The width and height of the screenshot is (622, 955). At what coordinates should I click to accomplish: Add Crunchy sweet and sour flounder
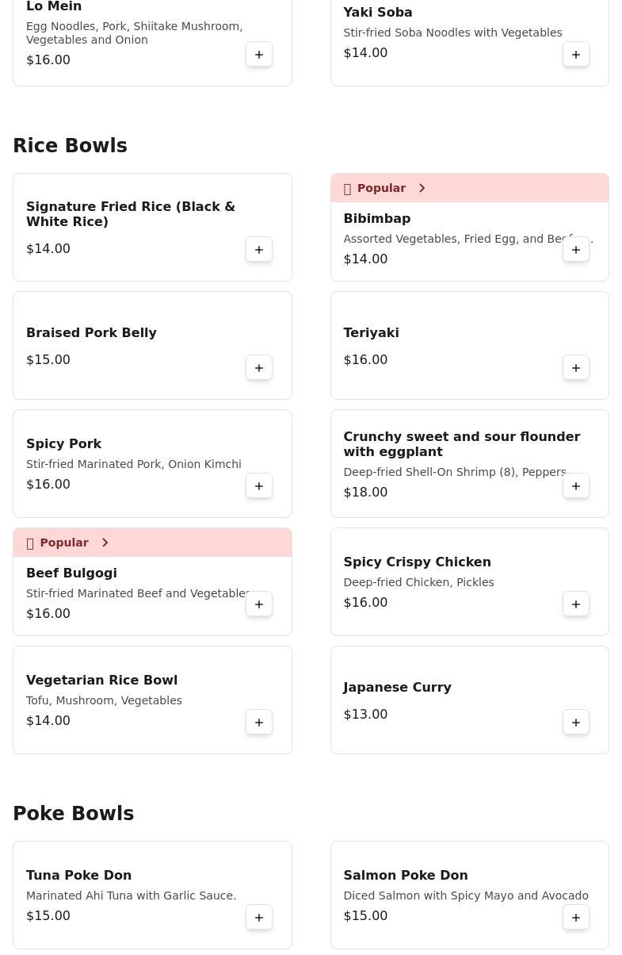tap(576, 486)
